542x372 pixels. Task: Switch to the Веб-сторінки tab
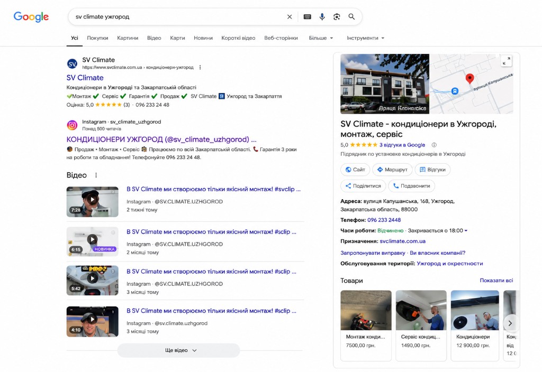click(x=281, y=38)
